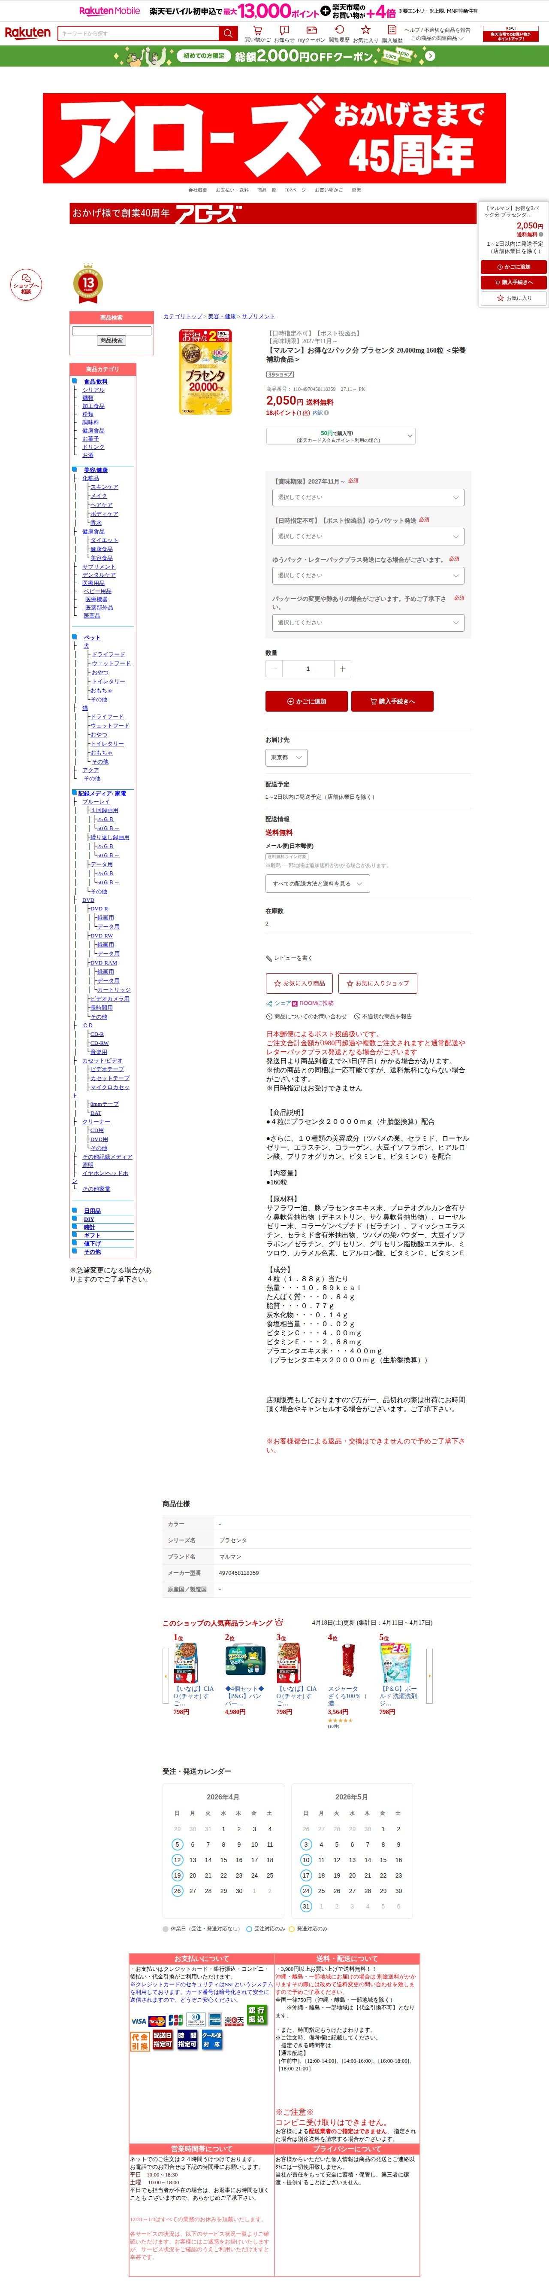Click かごに追加 in the floating side panel

[513, 266]
